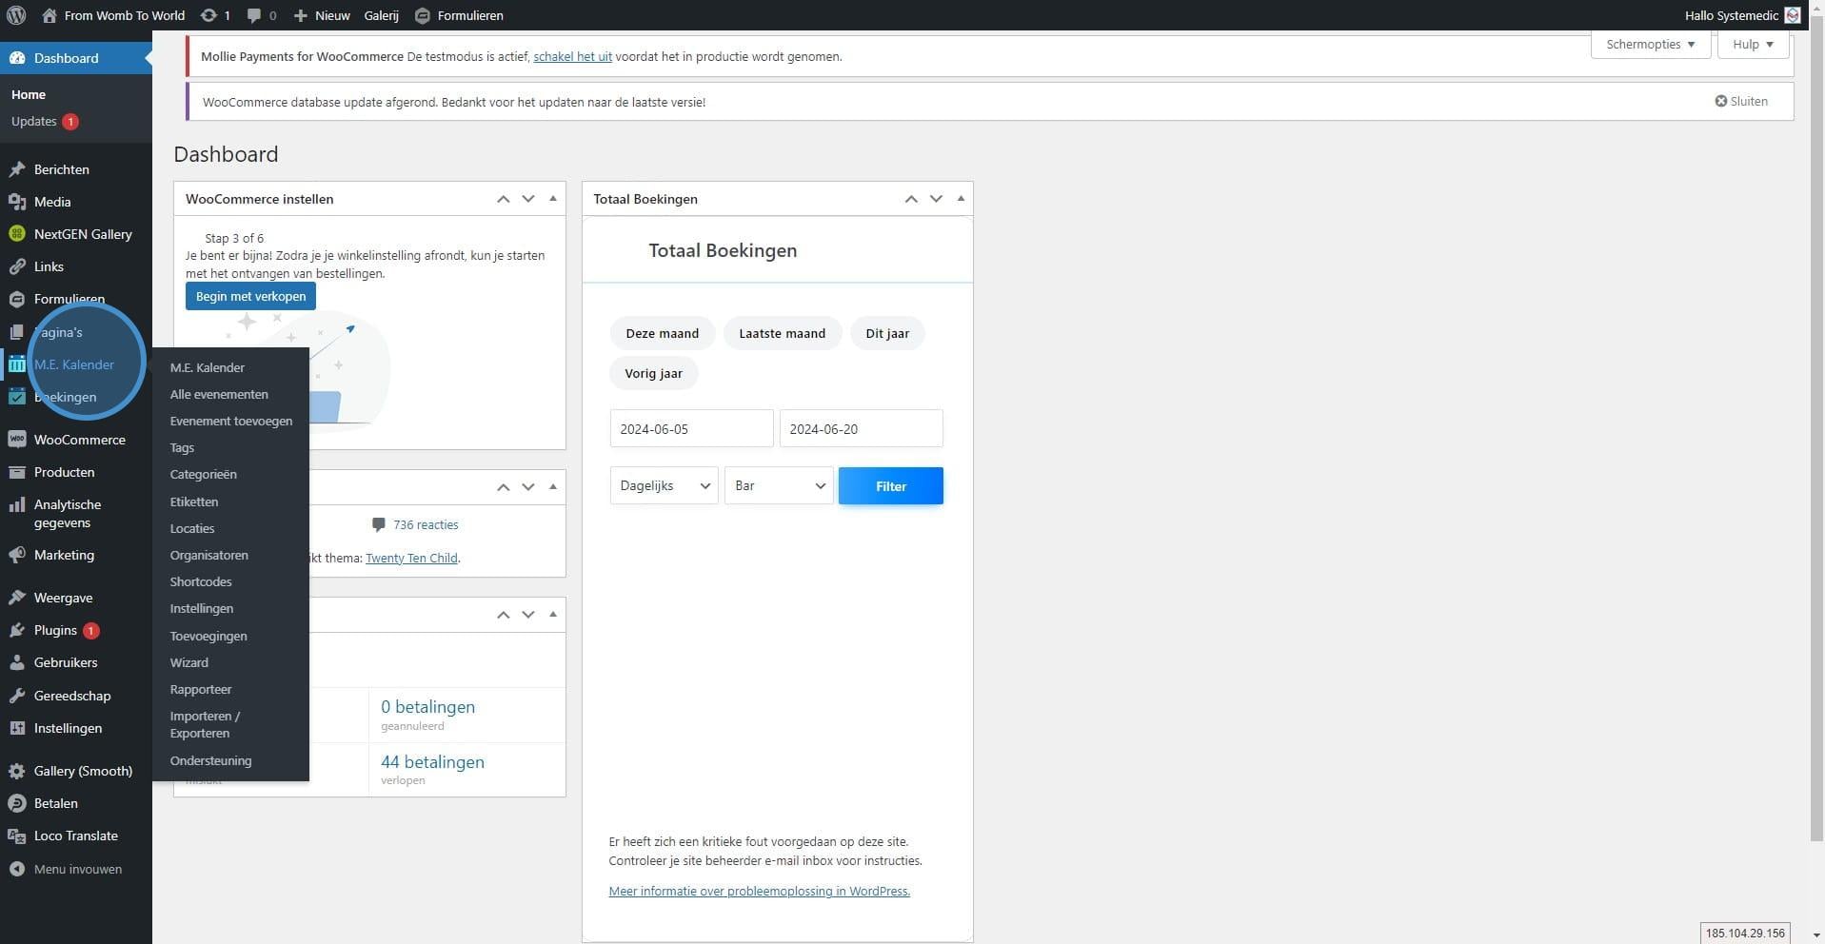Click the NextGEN Gallery sidebar icon
The height and width of the screenshot is (944, 1825).
pyautogui.click(x=16, y=234)
